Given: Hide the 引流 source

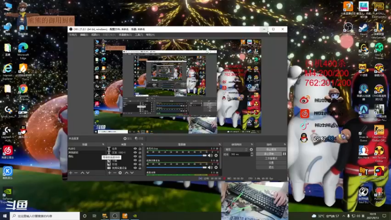Looking at the screenshot, I should pos(135,164).
